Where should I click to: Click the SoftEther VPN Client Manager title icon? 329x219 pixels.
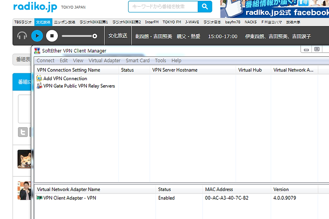[37, 51]
